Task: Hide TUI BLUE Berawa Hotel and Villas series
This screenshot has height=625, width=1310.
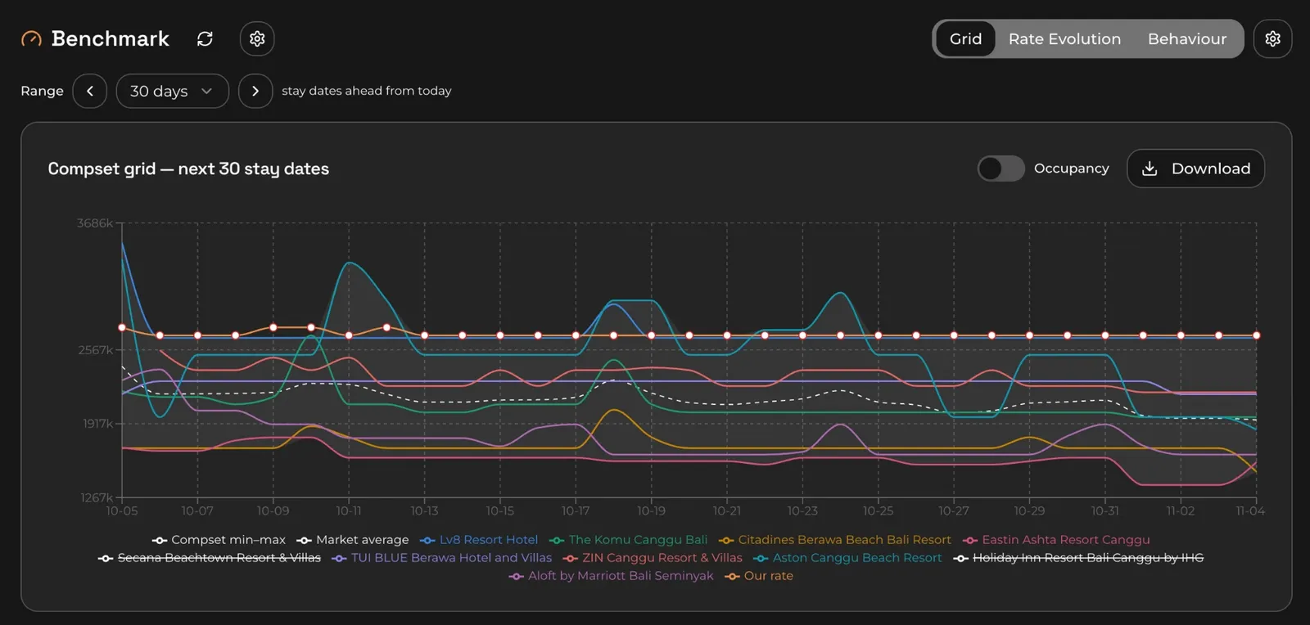Action: (x=442, y=558)
